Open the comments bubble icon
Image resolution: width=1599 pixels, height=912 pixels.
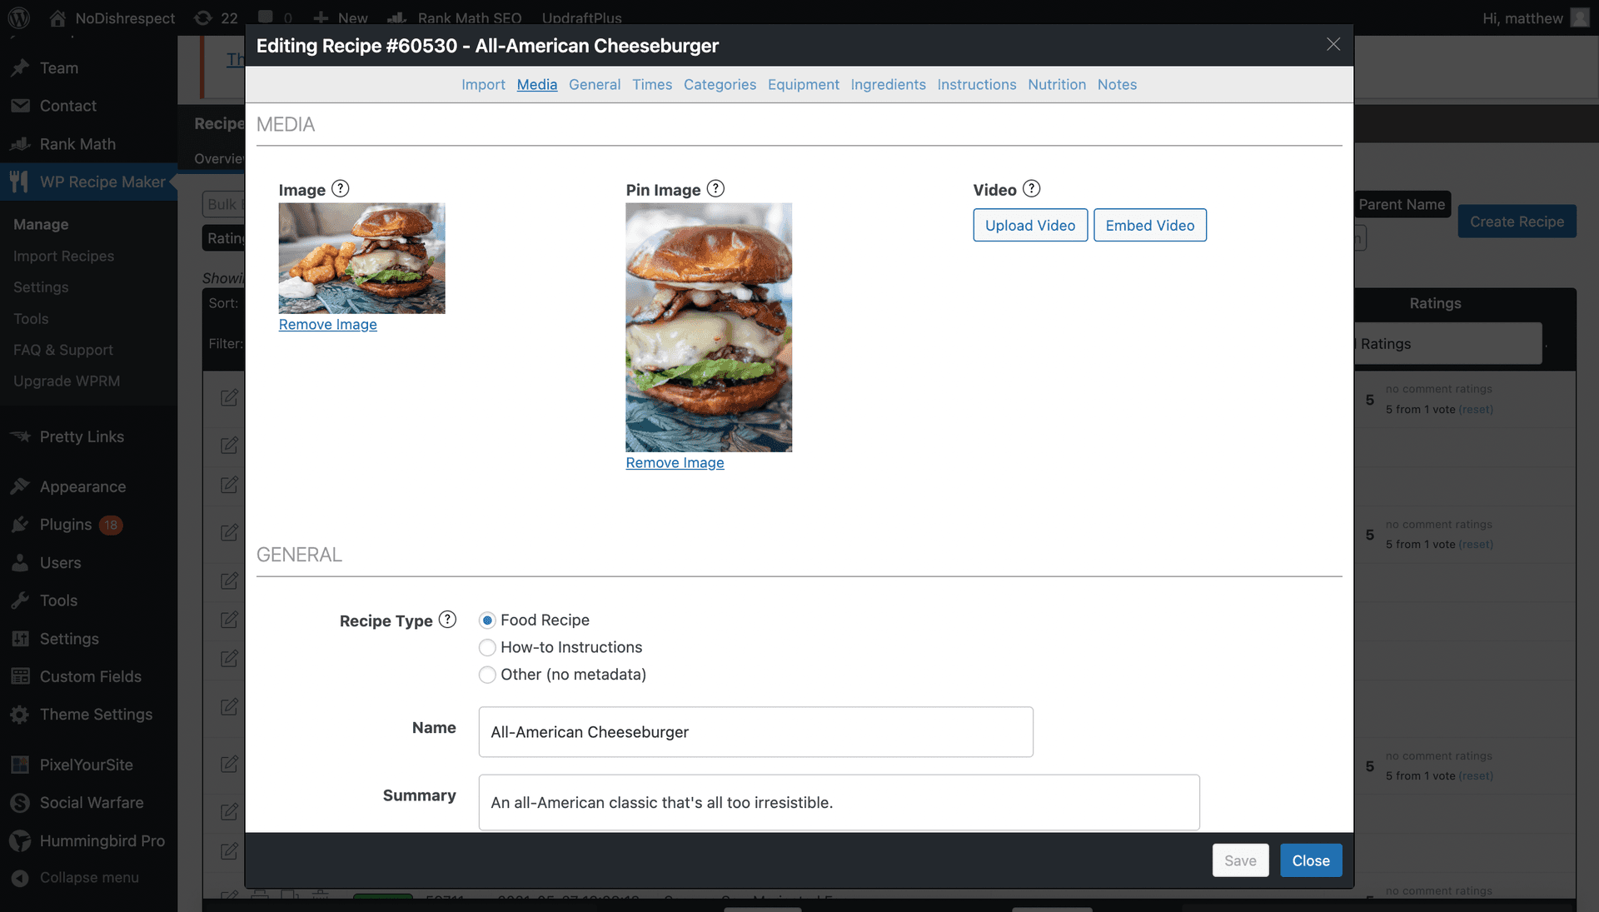(266, 17)
